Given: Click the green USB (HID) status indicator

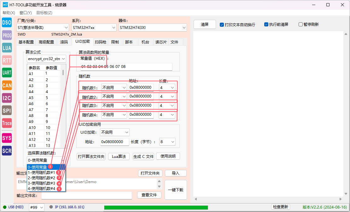Looking at the screenshot, I should point(5,207).
